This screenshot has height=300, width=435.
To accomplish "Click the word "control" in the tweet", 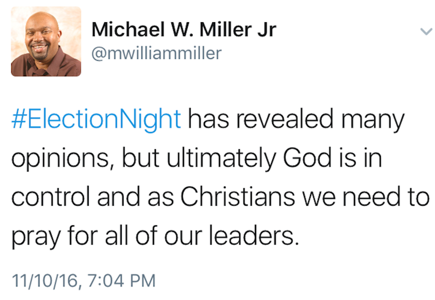I will 51,197.
